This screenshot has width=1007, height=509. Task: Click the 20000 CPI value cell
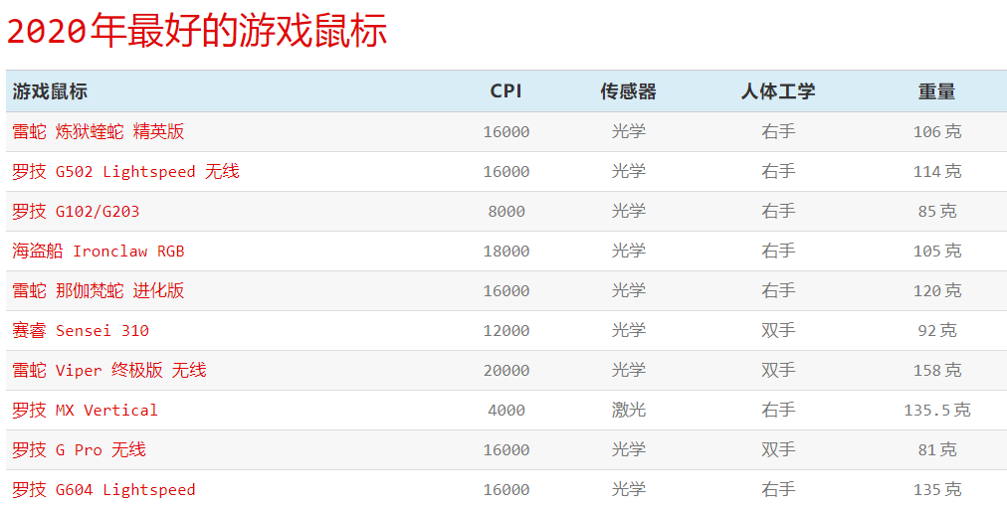(x=505, y=370)
